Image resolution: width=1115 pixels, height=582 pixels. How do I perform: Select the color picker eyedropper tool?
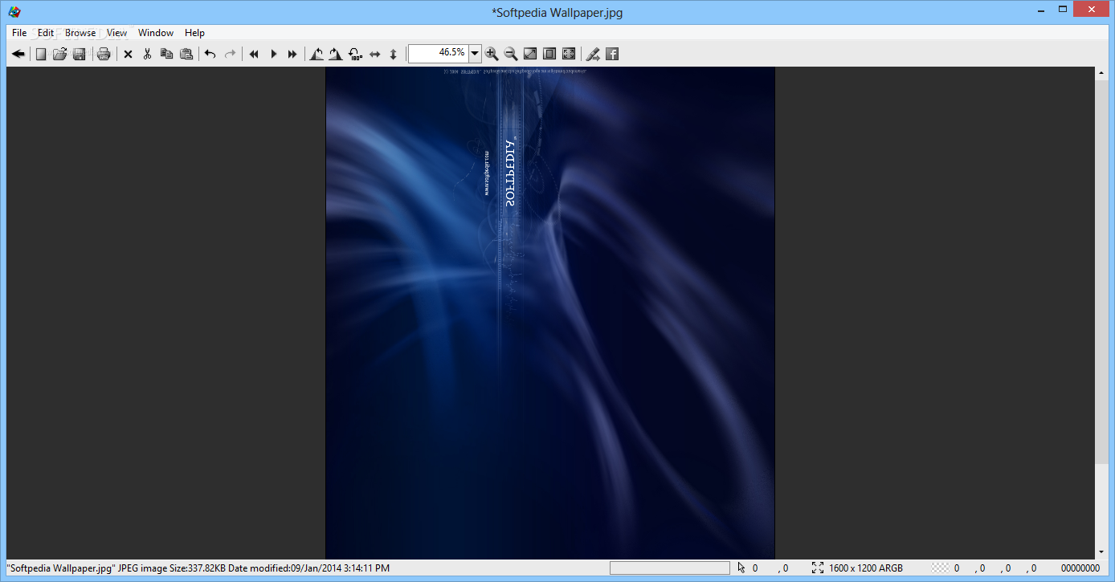pyautogui.click(x=593, y=54)
